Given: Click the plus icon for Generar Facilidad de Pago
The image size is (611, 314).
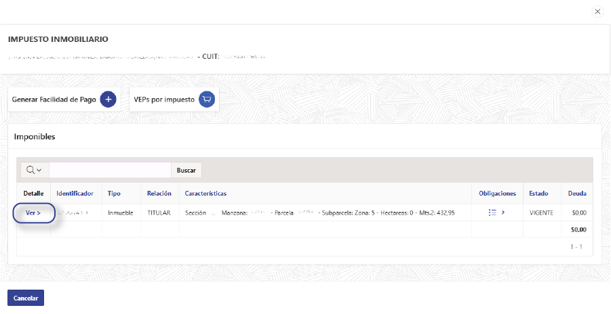Looking at the screenshot, I should point(109,99).
